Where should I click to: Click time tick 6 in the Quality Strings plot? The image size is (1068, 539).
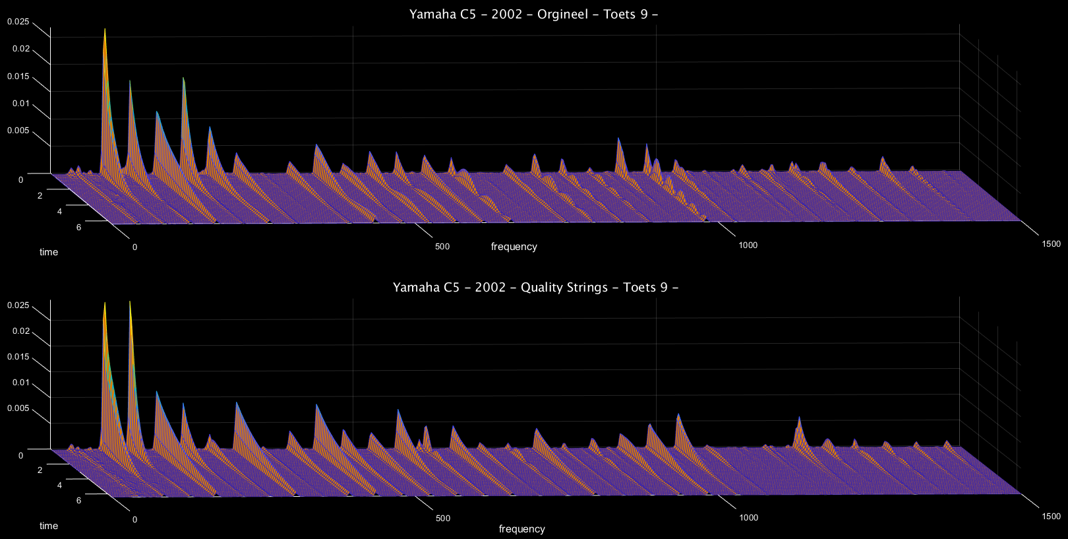[78, 501]
